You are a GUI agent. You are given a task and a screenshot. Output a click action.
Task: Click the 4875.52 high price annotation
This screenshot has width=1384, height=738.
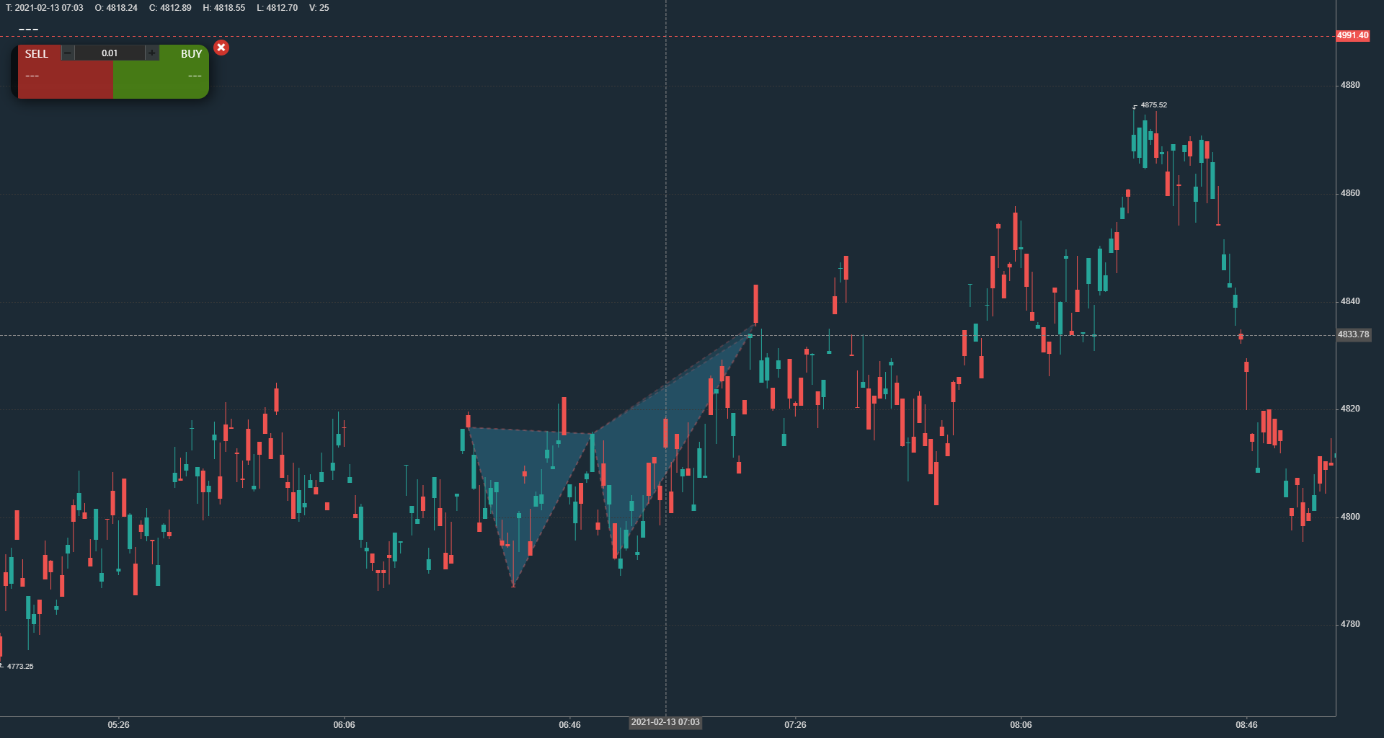[1153, 105]
